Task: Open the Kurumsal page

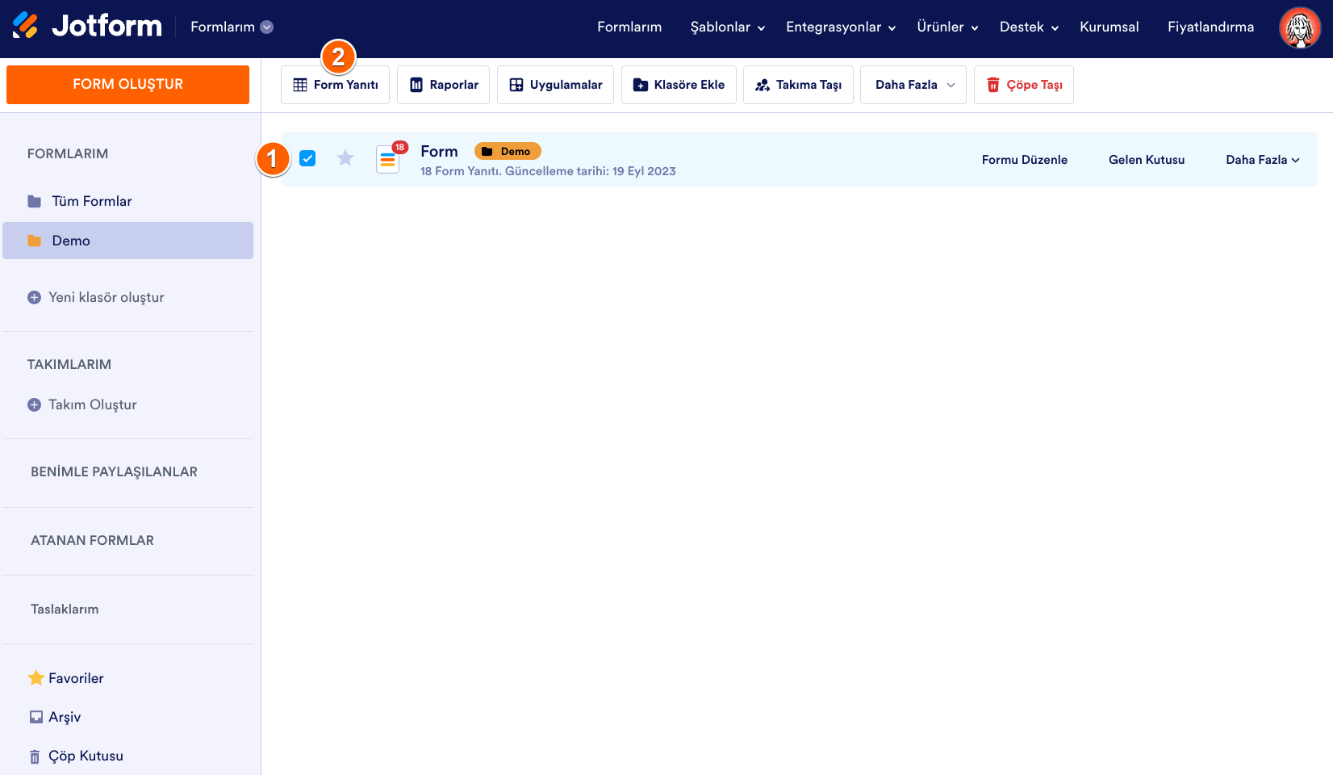Action: pos(1109,27)
